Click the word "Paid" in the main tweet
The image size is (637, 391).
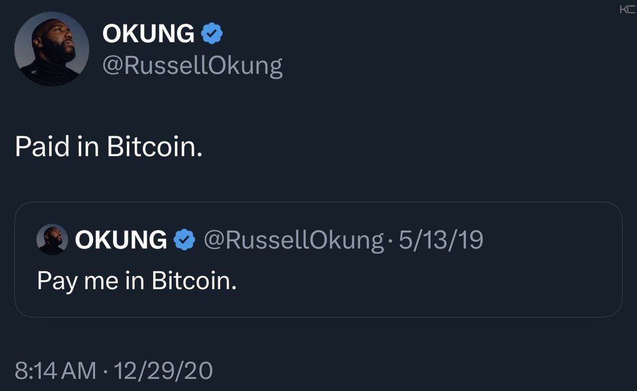42,146
